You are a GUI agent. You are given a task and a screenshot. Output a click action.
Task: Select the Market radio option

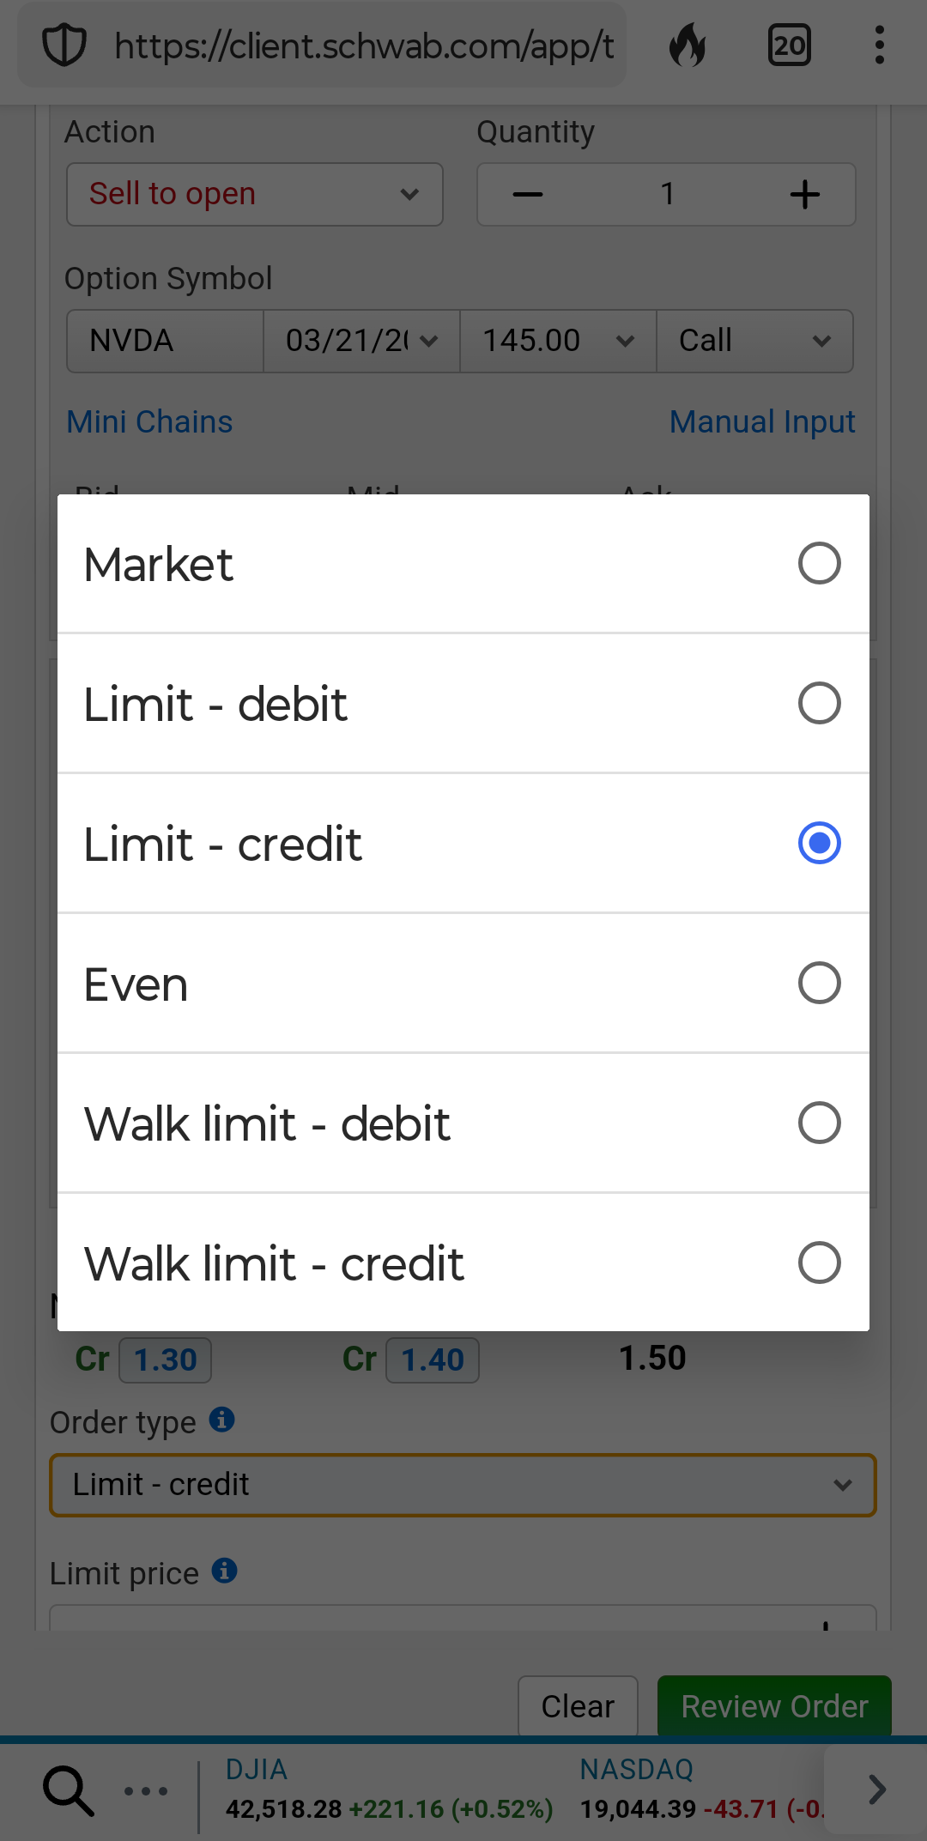tap(819, 564)
